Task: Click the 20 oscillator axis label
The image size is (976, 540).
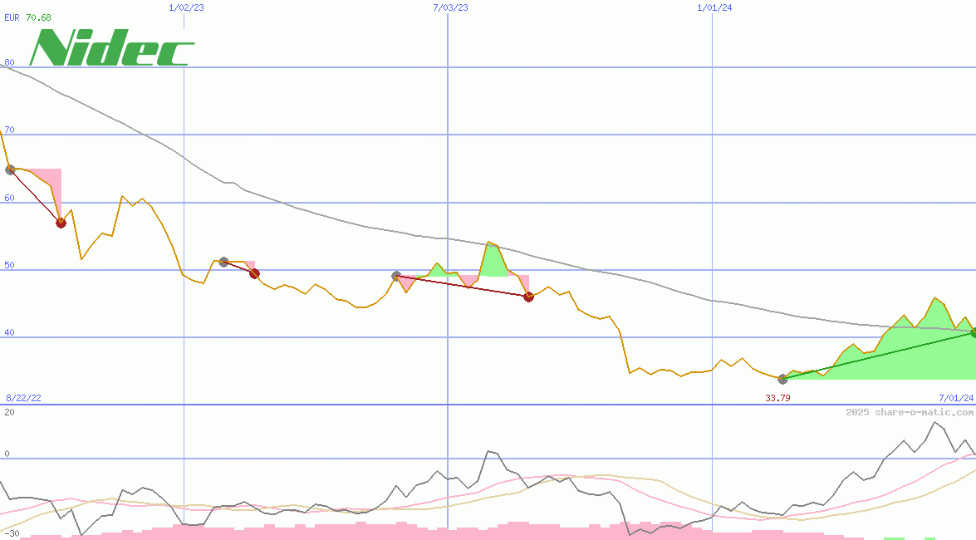Action: [9, 412]
